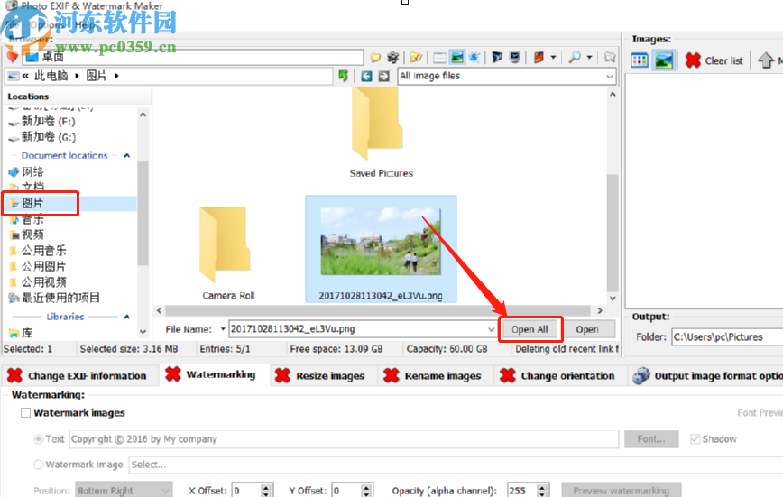This screenshot has height=497, width=783.
Task: Switch Images panel to grid view icon
Action: (x=640, y=60)
